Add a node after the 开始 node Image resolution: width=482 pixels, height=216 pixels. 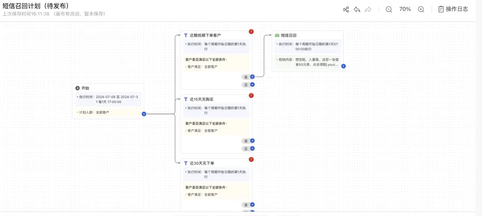144,114
